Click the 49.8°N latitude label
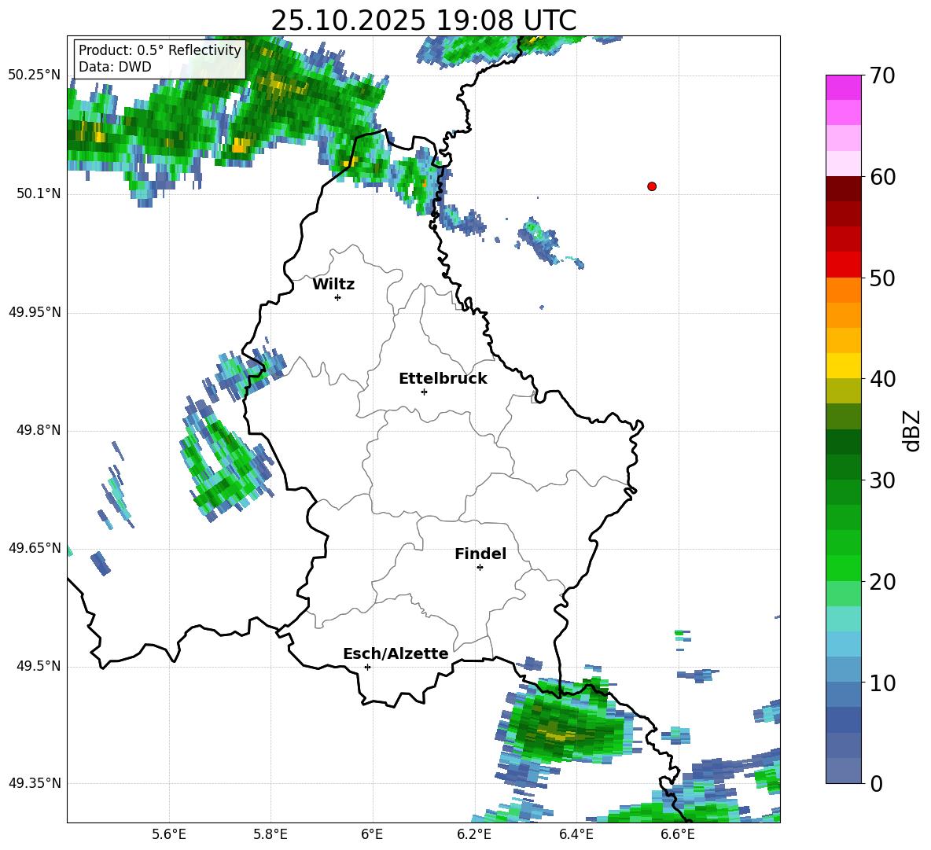Viewport: 931px width, 850px height. coord(39,430)
